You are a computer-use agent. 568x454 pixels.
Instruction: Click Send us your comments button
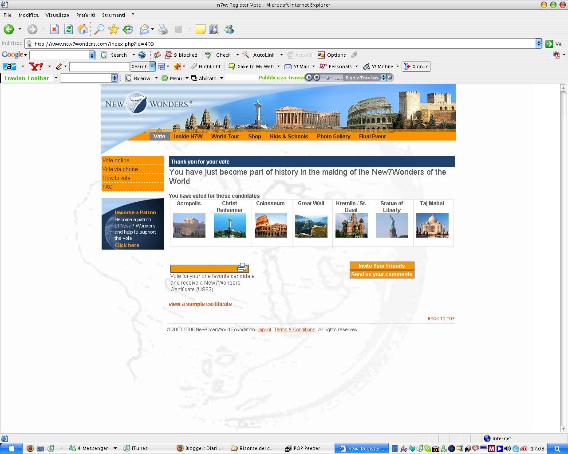pyautogui.click(x=382, y=274)
